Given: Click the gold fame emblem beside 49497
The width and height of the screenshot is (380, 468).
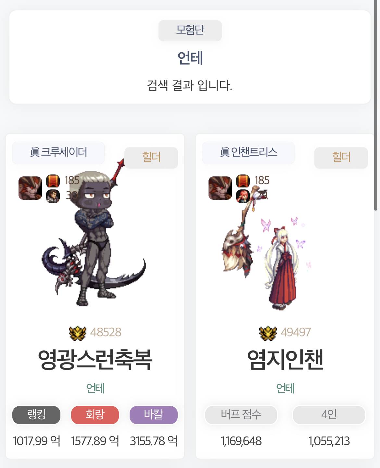Looking at the screenshot, I should (x=268, y=333).
